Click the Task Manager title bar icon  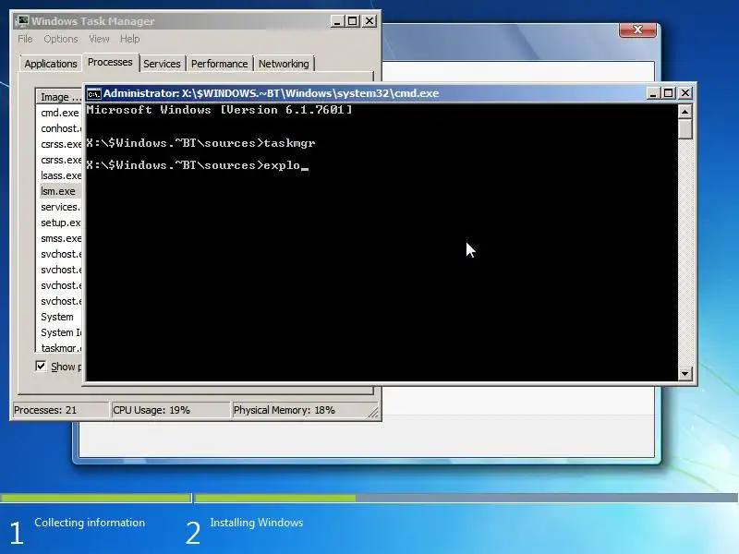21,21
